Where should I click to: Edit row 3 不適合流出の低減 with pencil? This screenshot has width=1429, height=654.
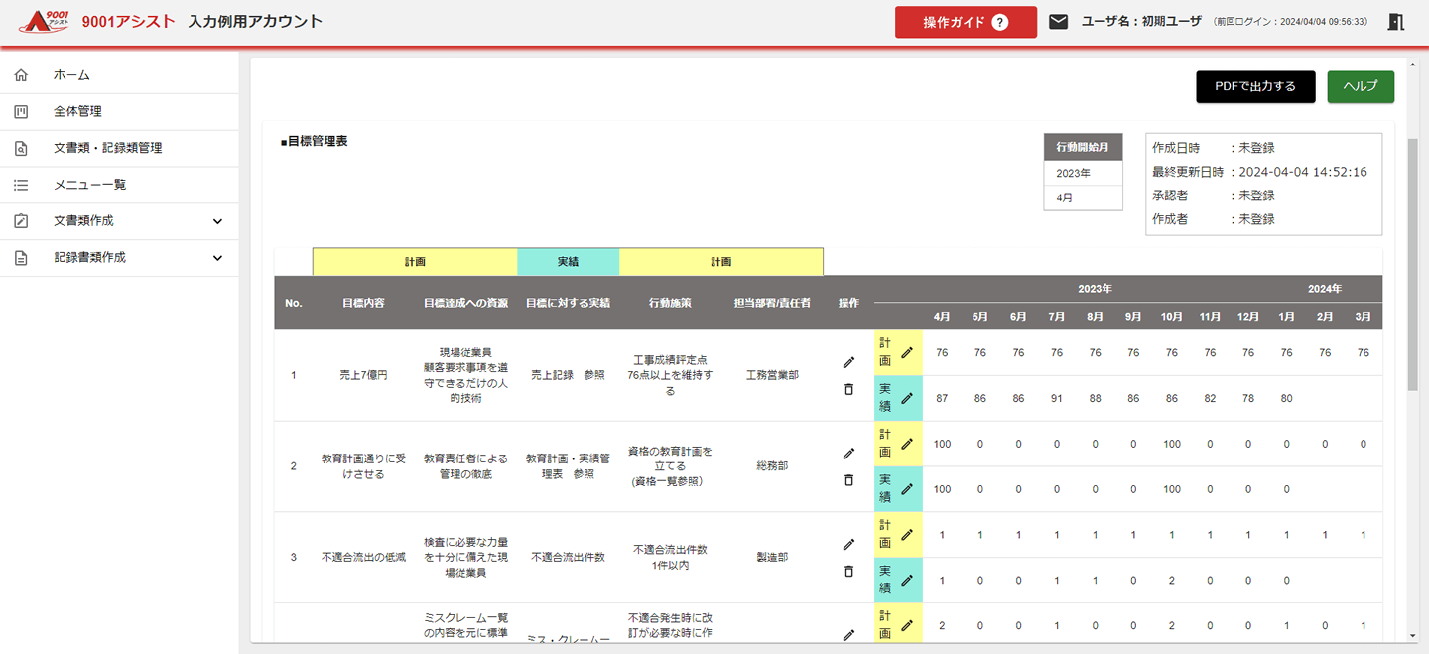tap(848, 544)
